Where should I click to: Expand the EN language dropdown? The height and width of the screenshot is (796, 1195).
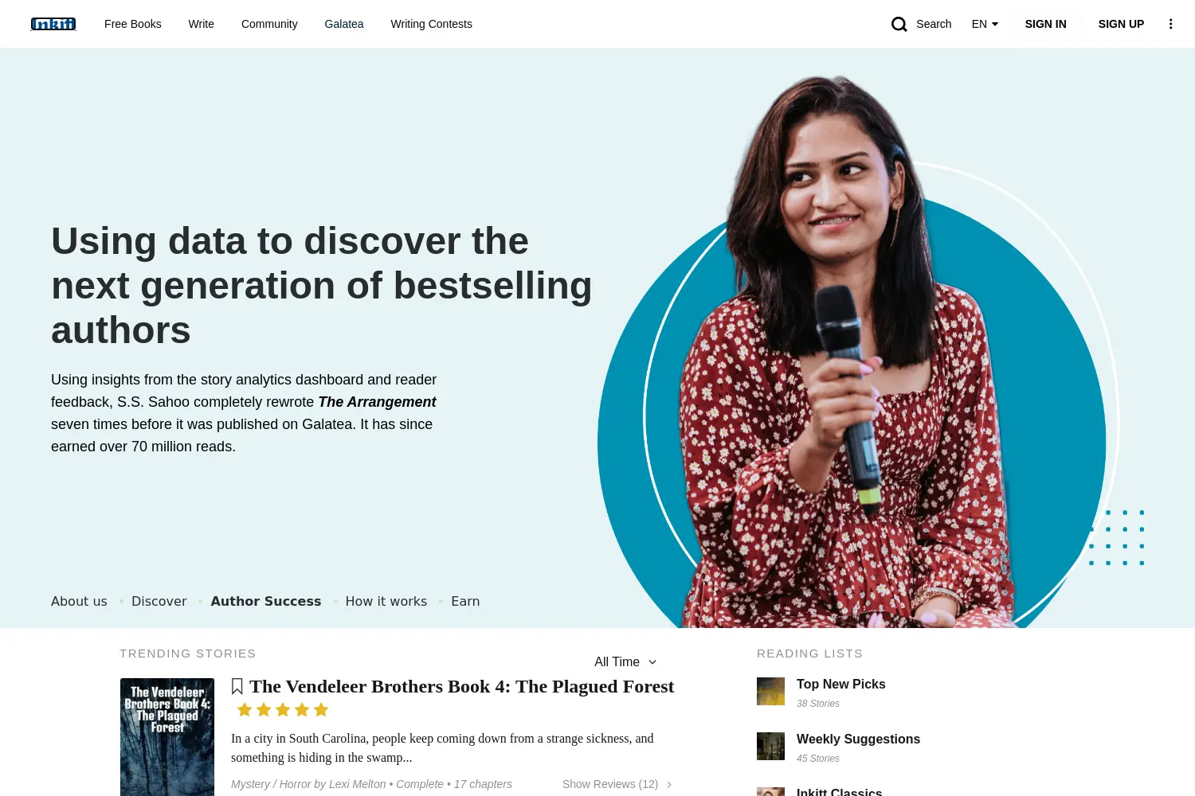point(985,24)
